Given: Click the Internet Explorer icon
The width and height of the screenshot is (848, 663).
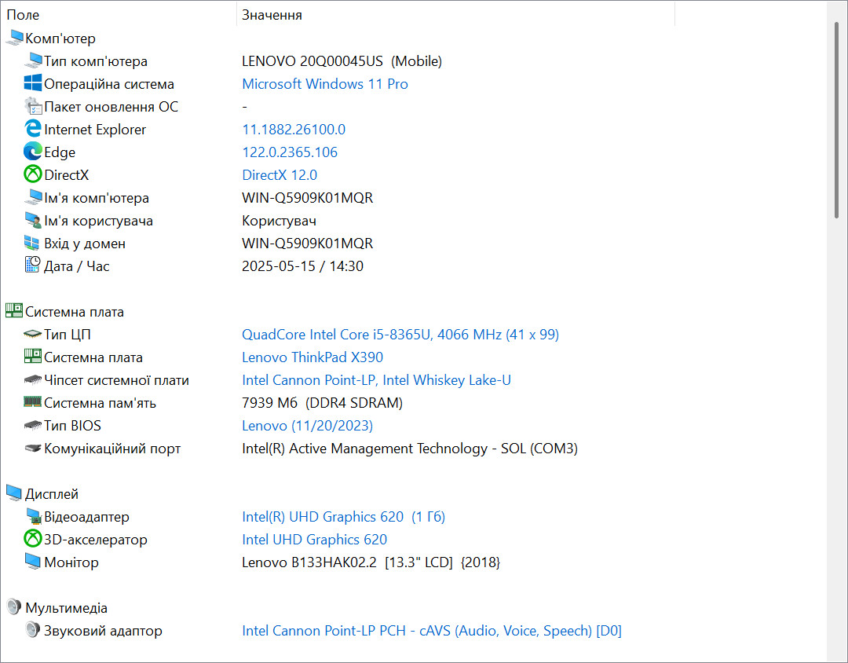Looking at the screenshot, I should click(33, 129).
